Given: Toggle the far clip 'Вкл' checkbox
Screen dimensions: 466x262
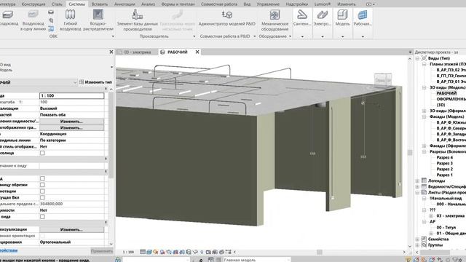Looking at the screenshot, I should (42, 197).
